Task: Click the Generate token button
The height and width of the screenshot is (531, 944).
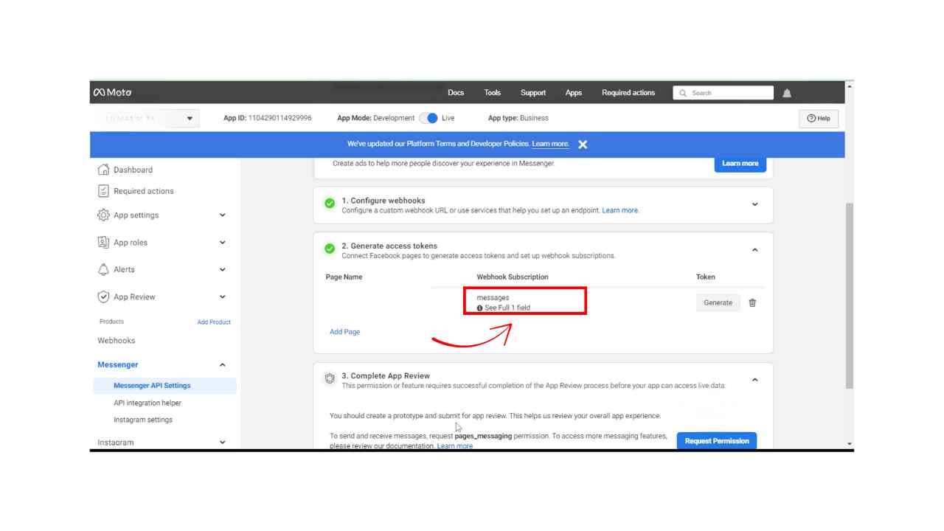Action: point(718,302)
